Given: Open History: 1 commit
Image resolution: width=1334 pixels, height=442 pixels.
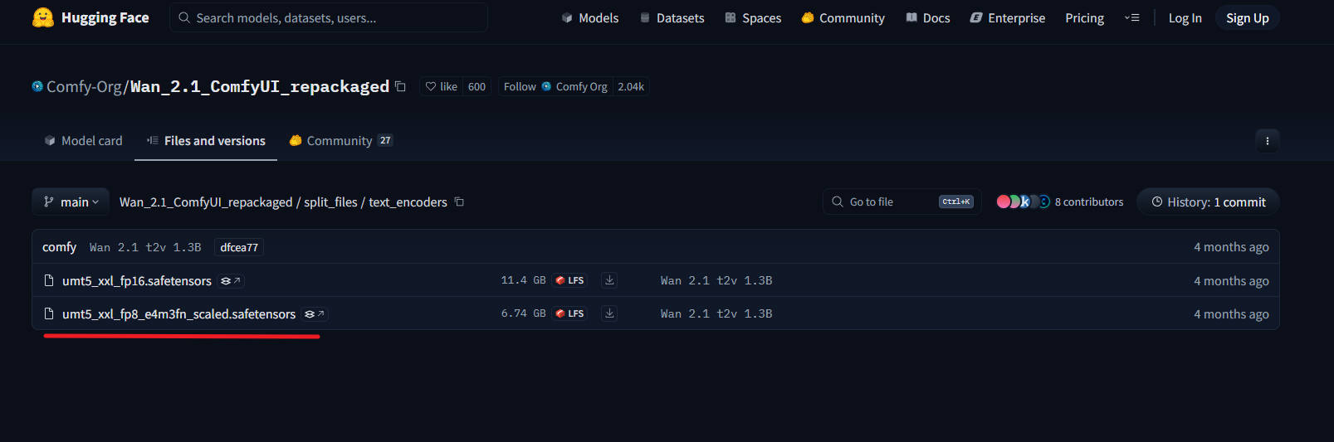Looking at the screenshot, I should click(1208, 202).
